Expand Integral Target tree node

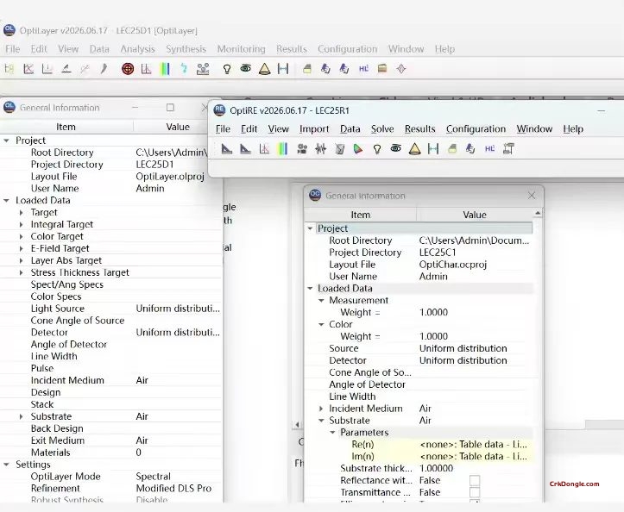point(21,225)
